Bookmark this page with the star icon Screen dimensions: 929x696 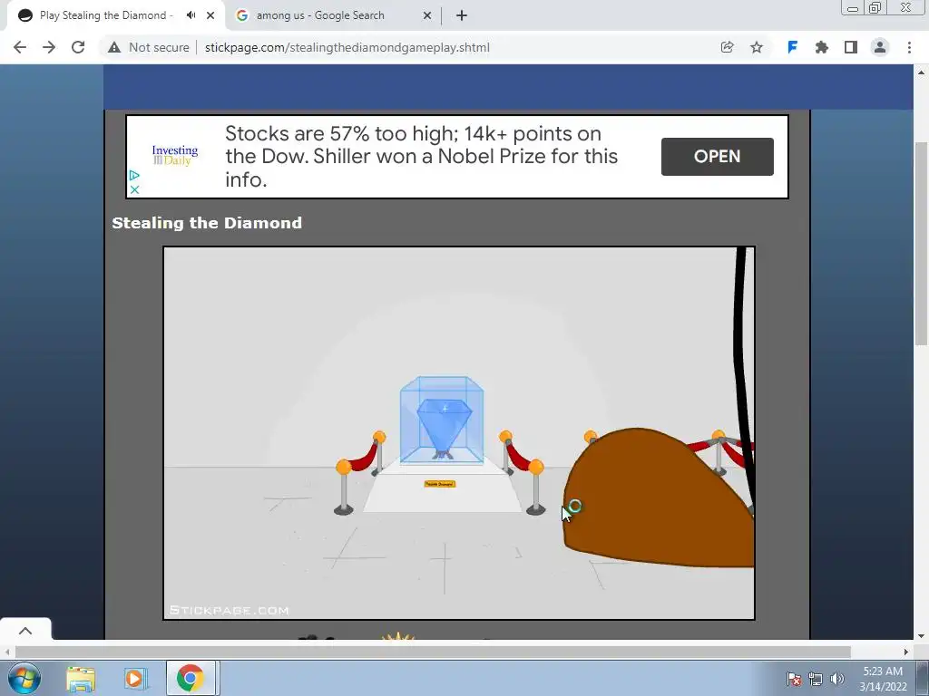coord(757,47)
